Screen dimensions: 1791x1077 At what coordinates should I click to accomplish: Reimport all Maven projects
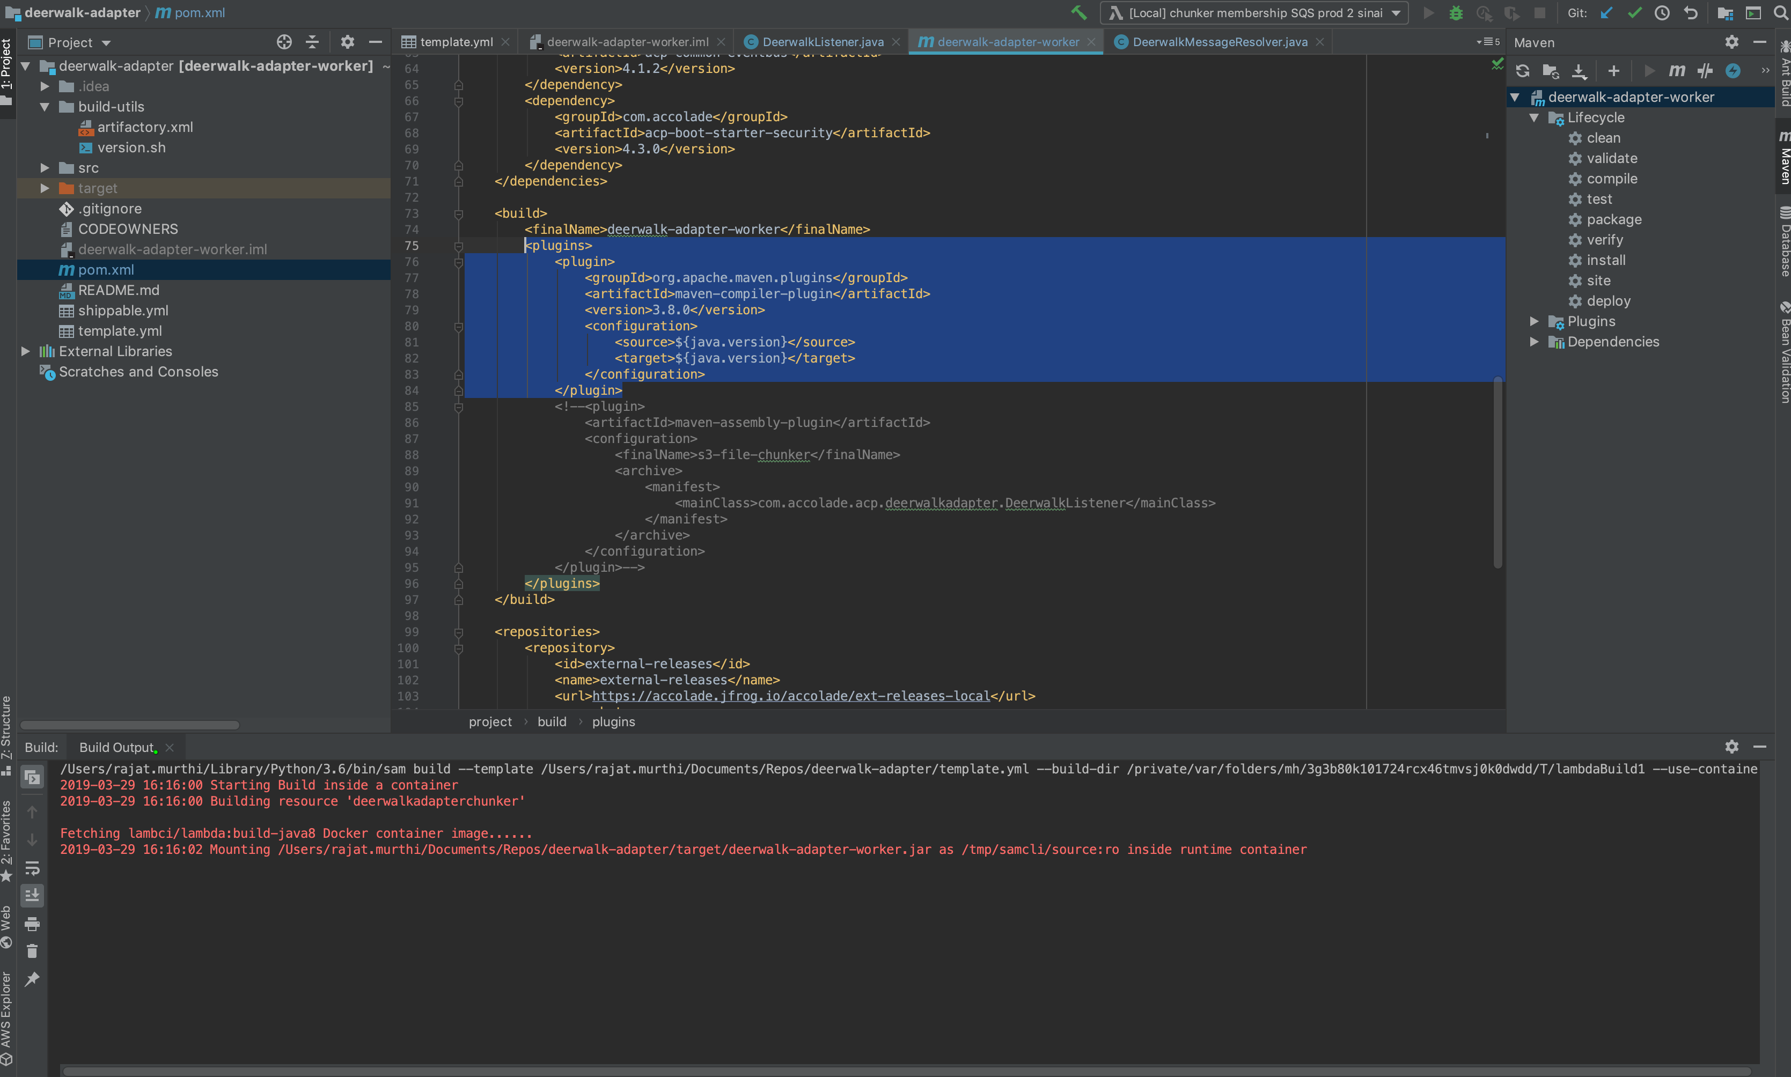tap(1522, 70)
